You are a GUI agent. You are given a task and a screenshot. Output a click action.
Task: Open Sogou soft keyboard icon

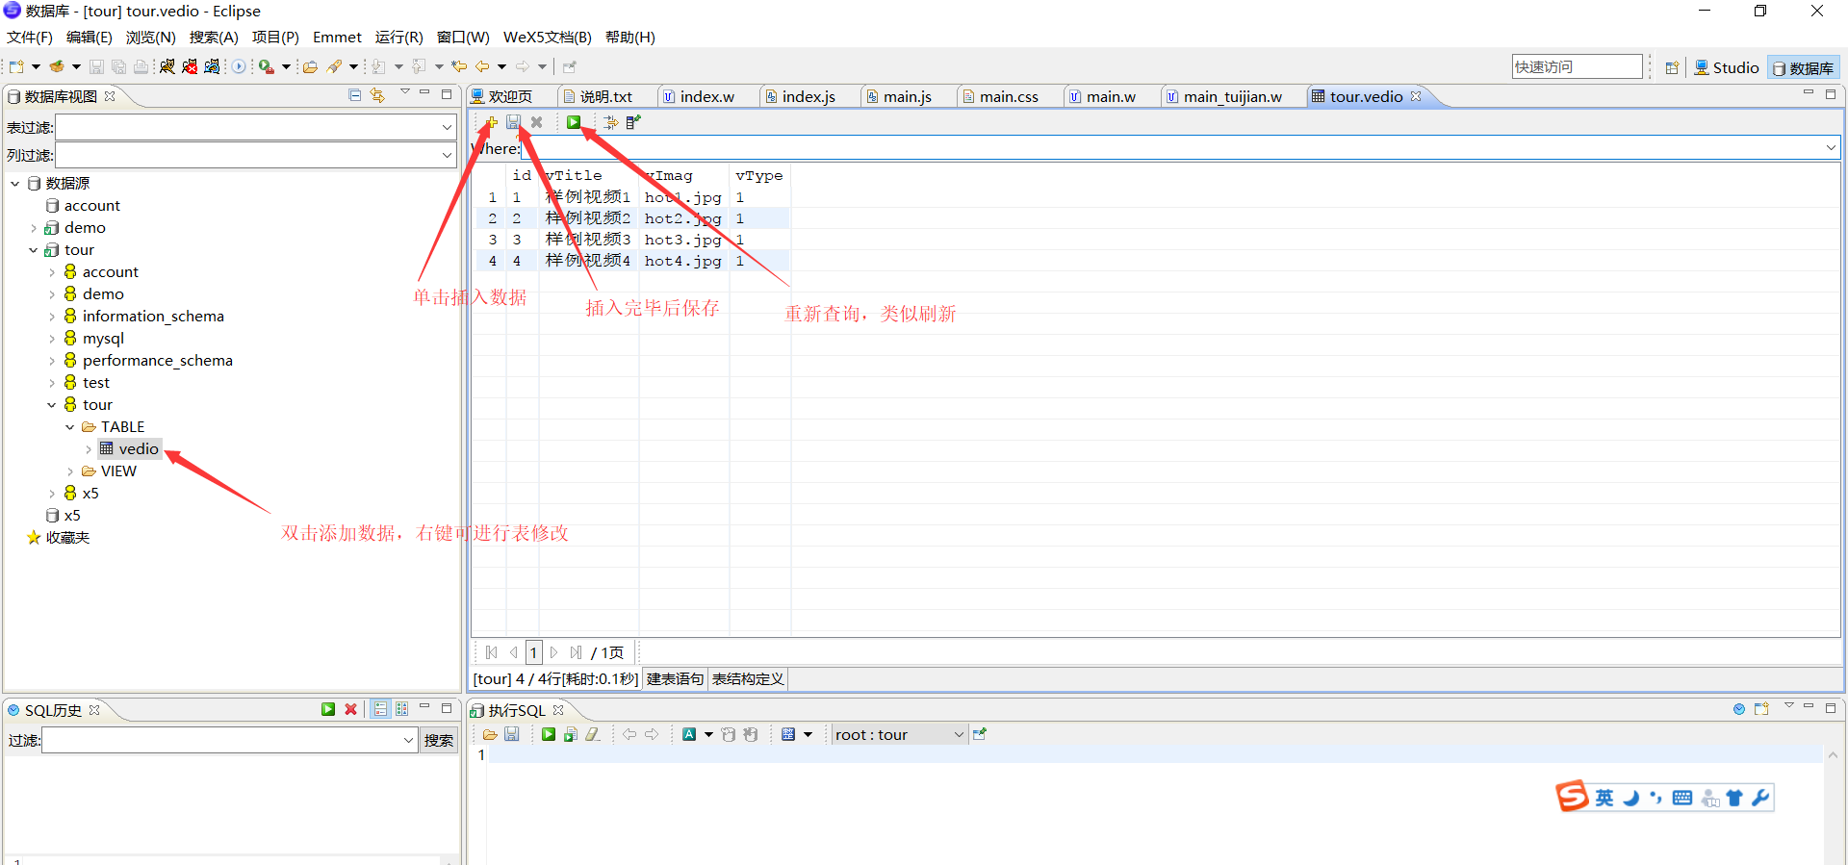[x=1682, y=798]
